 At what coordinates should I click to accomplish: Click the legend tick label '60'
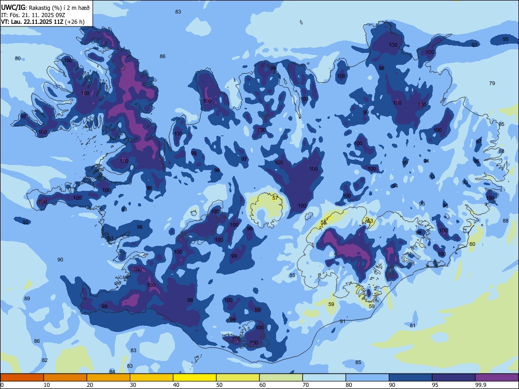[263, 385]
